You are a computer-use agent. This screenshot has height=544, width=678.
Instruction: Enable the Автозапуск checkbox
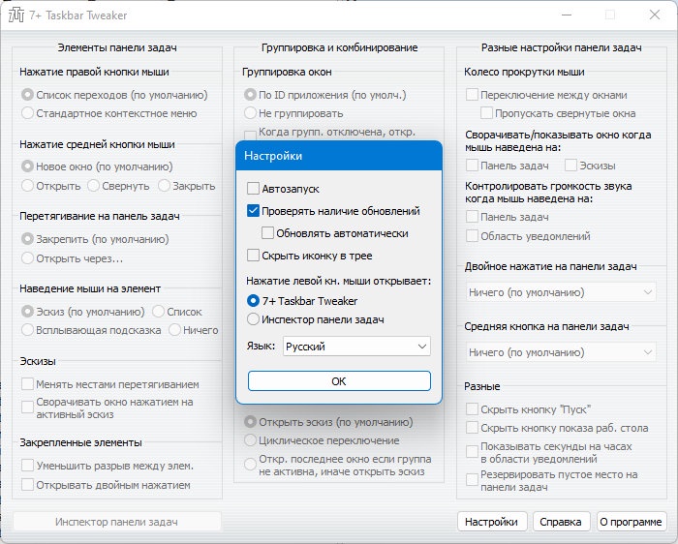253,189
